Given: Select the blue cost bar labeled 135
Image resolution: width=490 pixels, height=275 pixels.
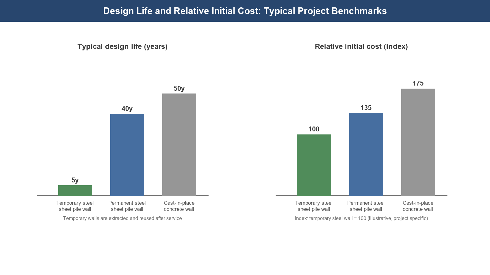Looking at the screenshot, I should pyautogui.click(x=366, y=154).
